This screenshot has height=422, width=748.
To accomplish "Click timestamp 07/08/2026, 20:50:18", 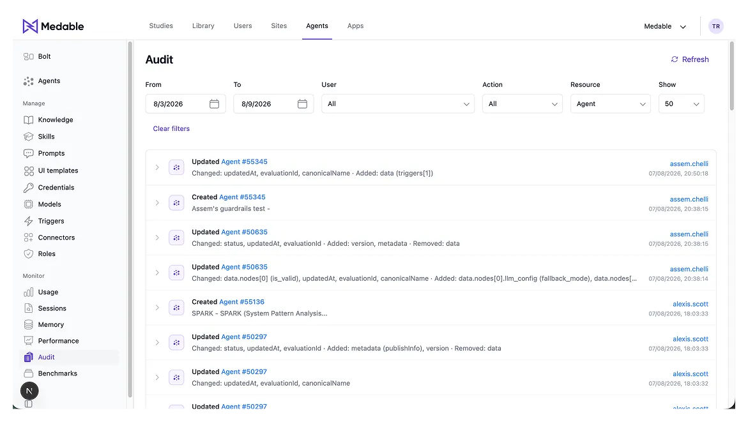I will point(678,174).
